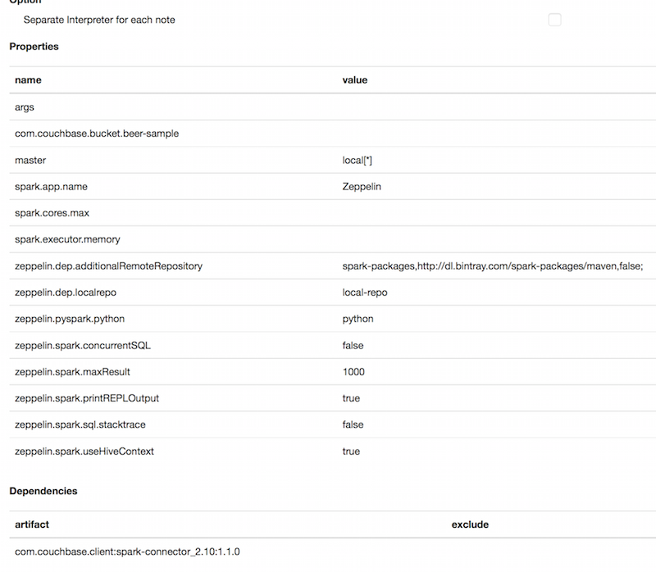Select the Zeppelin app name value

(362, 187)
